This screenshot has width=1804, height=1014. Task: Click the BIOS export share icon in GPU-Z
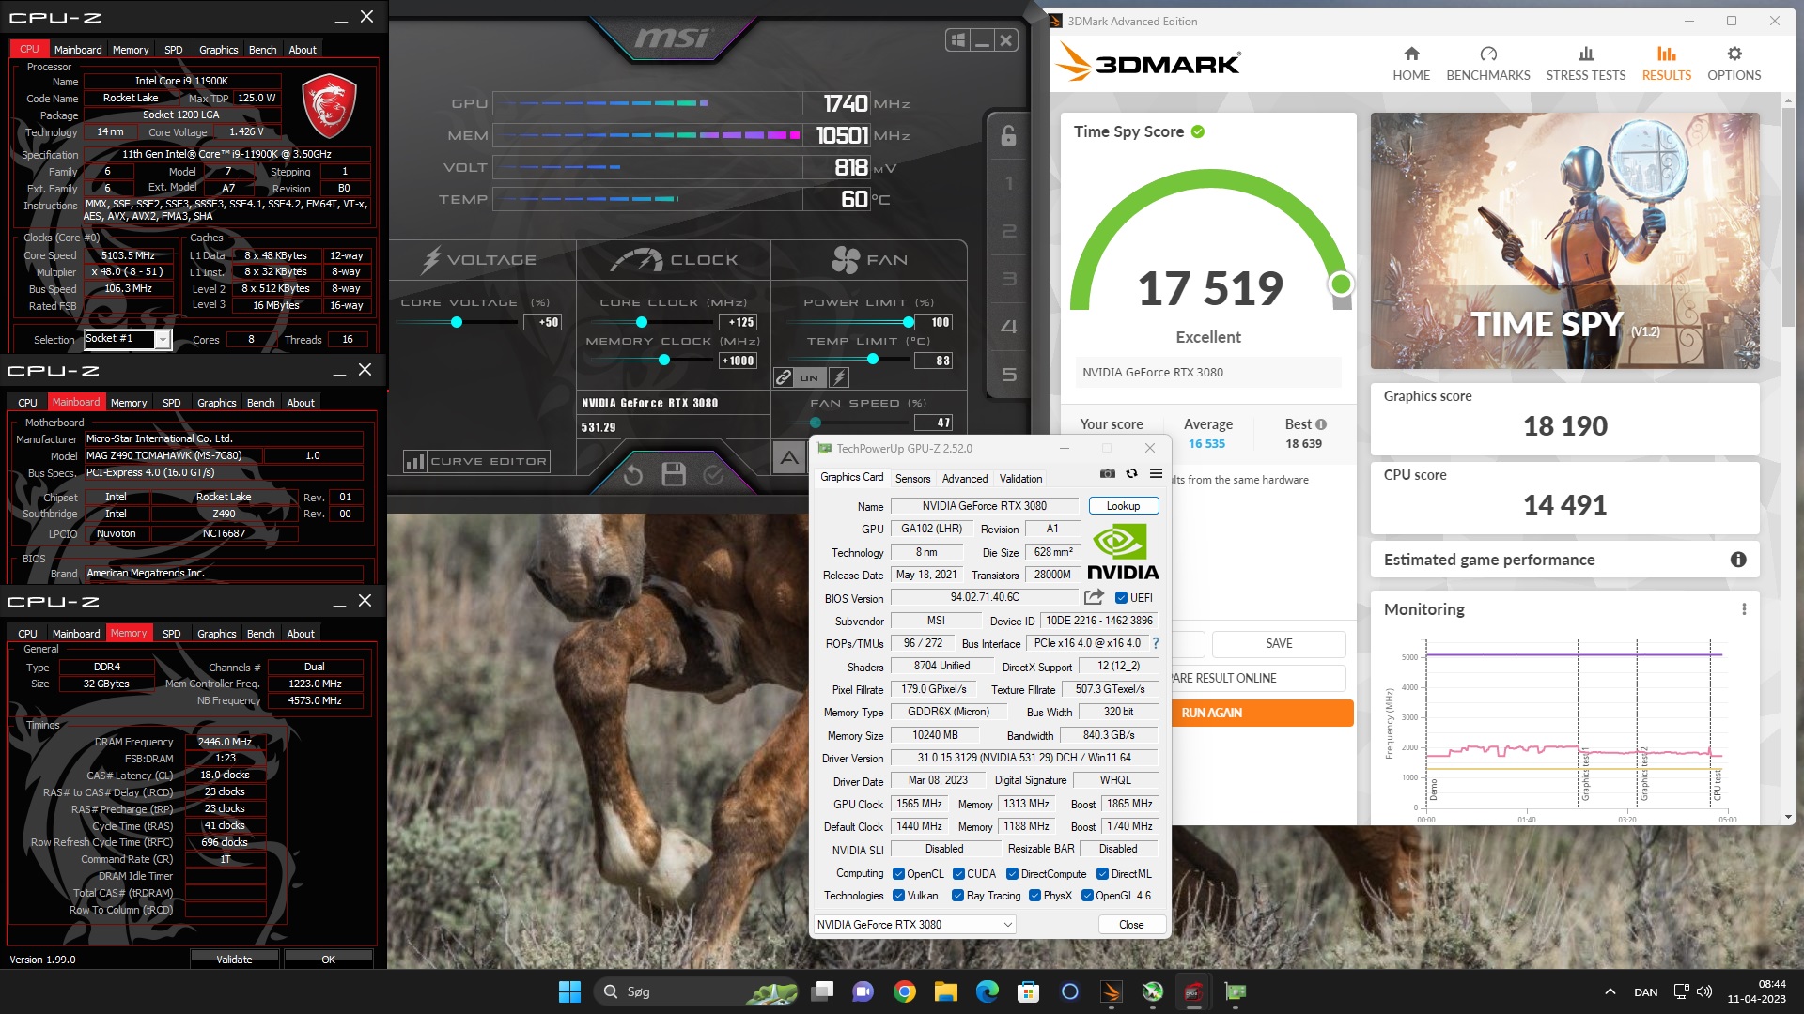(x=1094, y=597)
